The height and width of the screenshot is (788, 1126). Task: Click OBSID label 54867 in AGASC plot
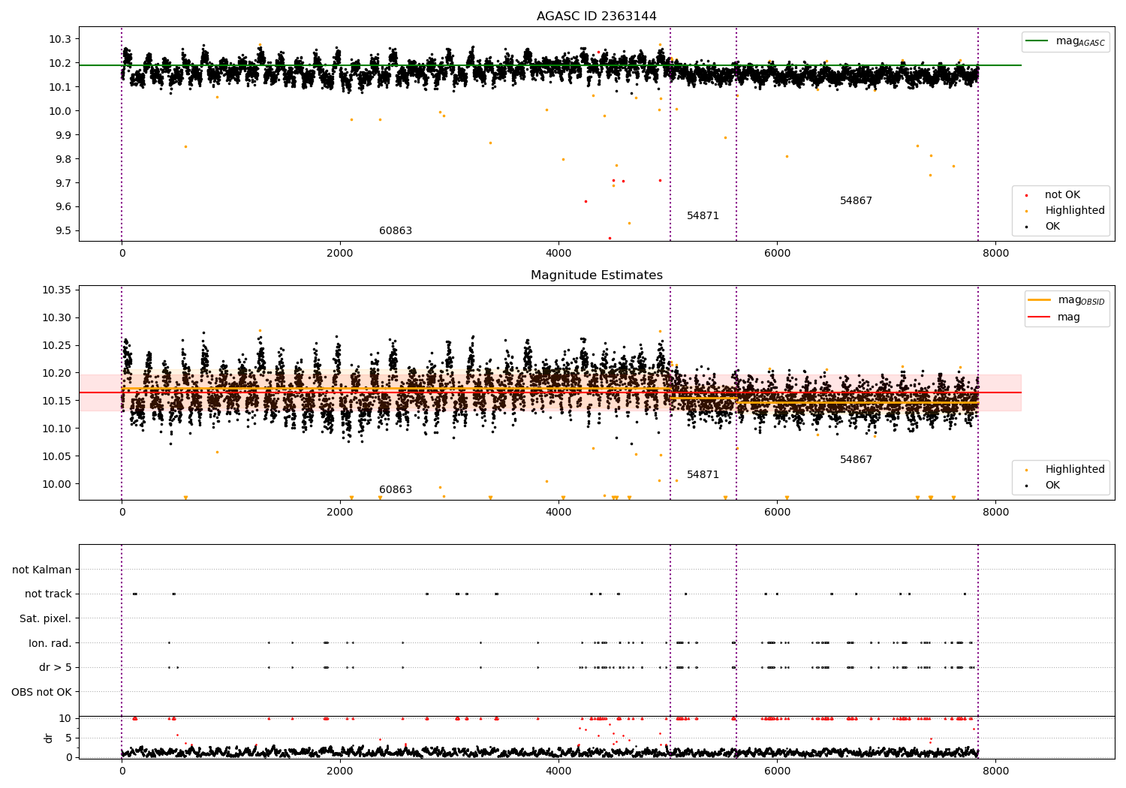click(856, 200)
